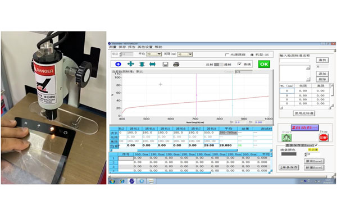This screenshot has width=337, height=219.
Task: Enable the 光源跟踪 checkbox
Action: (227, 55)
